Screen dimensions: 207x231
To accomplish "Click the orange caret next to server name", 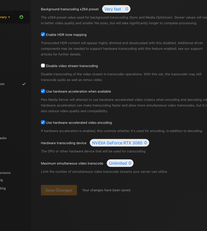I will point(9,17).
